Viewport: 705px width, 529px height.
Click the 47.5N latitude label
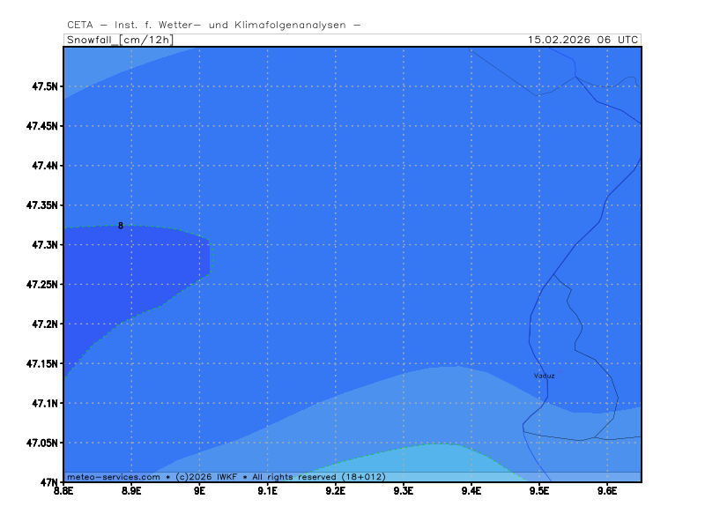point(43,86)
